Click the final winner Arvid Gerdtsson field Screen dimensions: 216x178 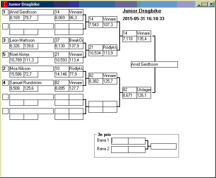(154, 65)
